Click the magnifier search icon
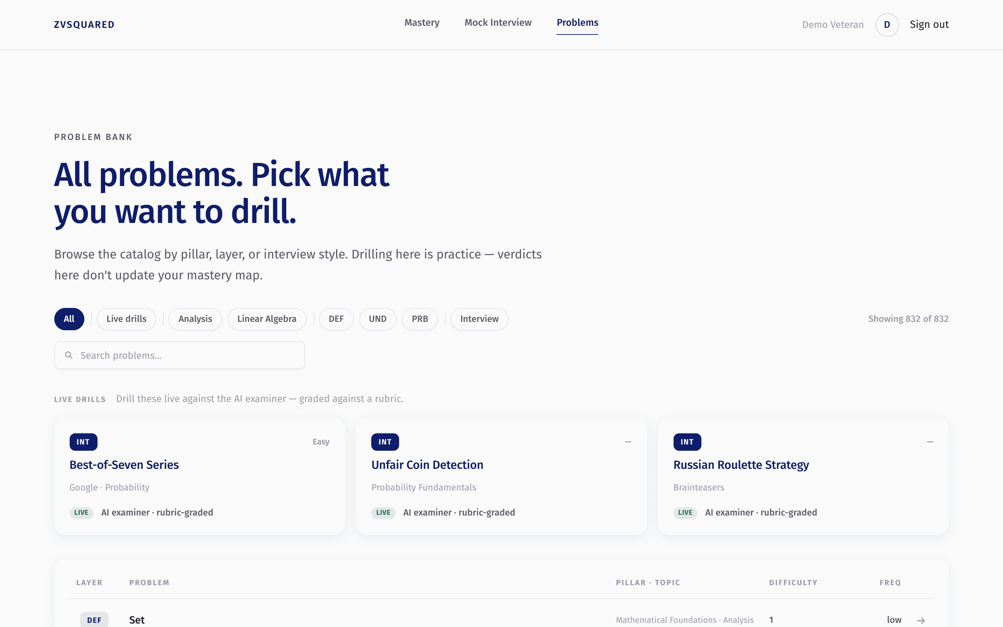The width and height of the screenshot is (1003, 627). coord(69,355)
